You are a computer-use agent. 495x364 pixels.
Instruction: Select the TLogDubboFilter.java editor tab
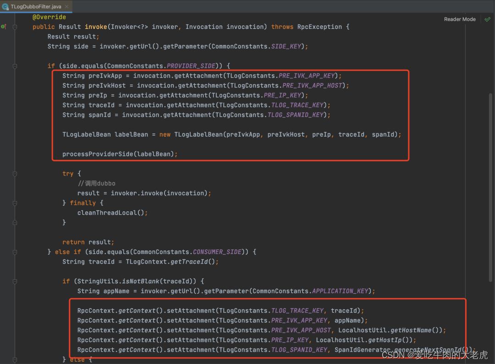[x=36, y=6]
